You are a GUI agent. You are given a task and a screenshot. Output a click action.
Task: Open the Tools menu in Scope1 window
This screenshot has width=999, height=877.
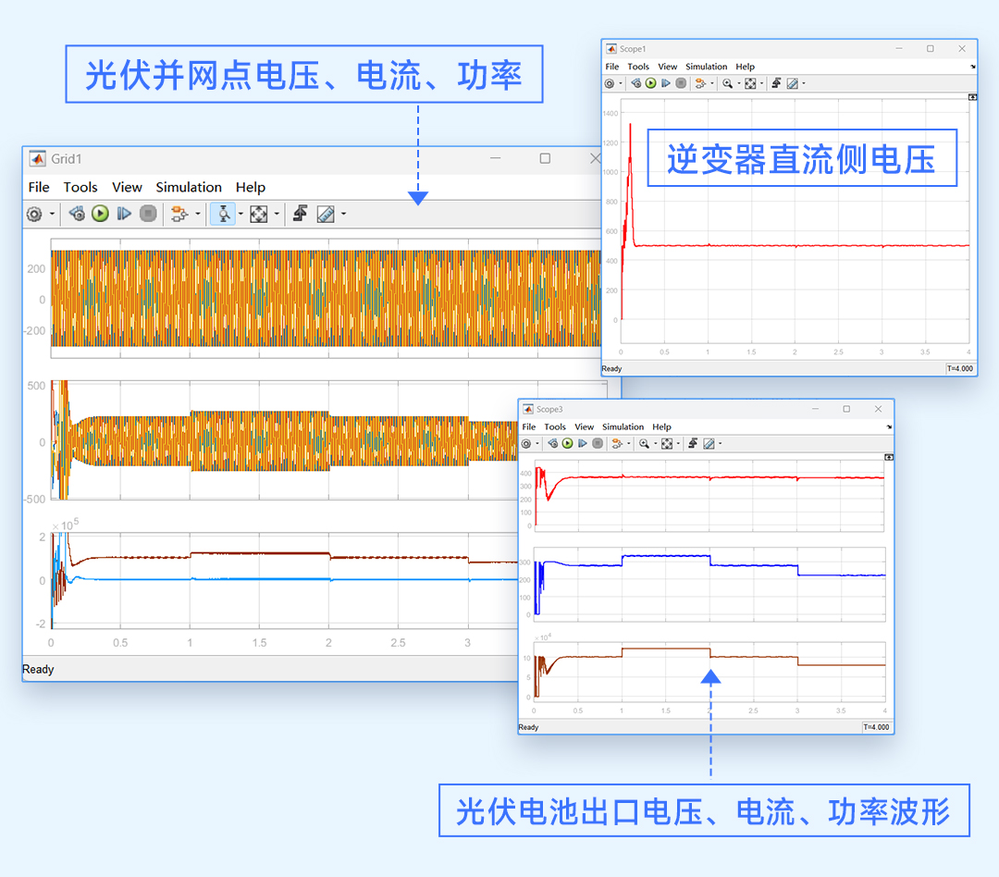click(638, 67)
